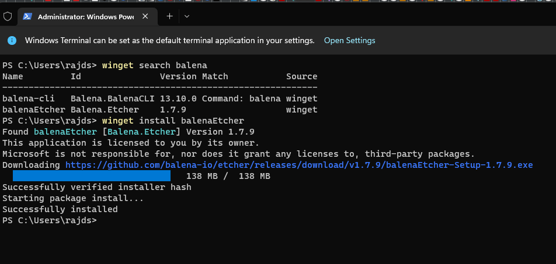
Task: Click the empty prompt on the last line
Action: [x=100, y=220]
